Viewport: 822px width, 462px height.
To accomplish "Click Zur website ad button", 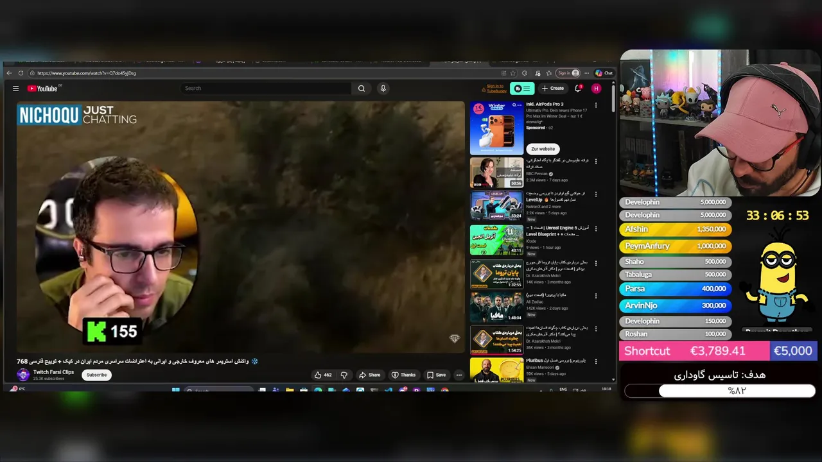I will pyautogui.click(x=543, y=149).
